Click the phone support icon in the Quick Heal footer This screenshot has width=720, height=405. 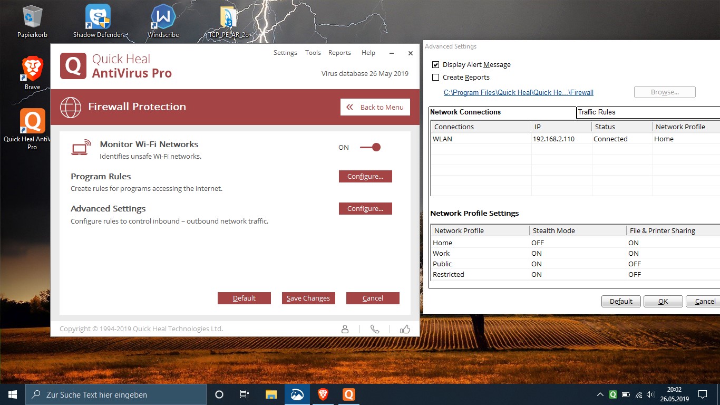375,329
